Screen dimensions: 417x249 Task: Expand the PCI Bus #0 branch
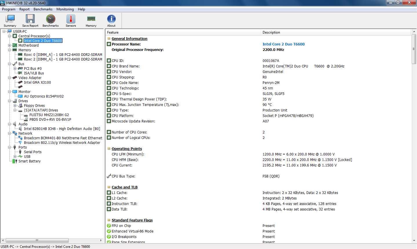click(15, 68)
